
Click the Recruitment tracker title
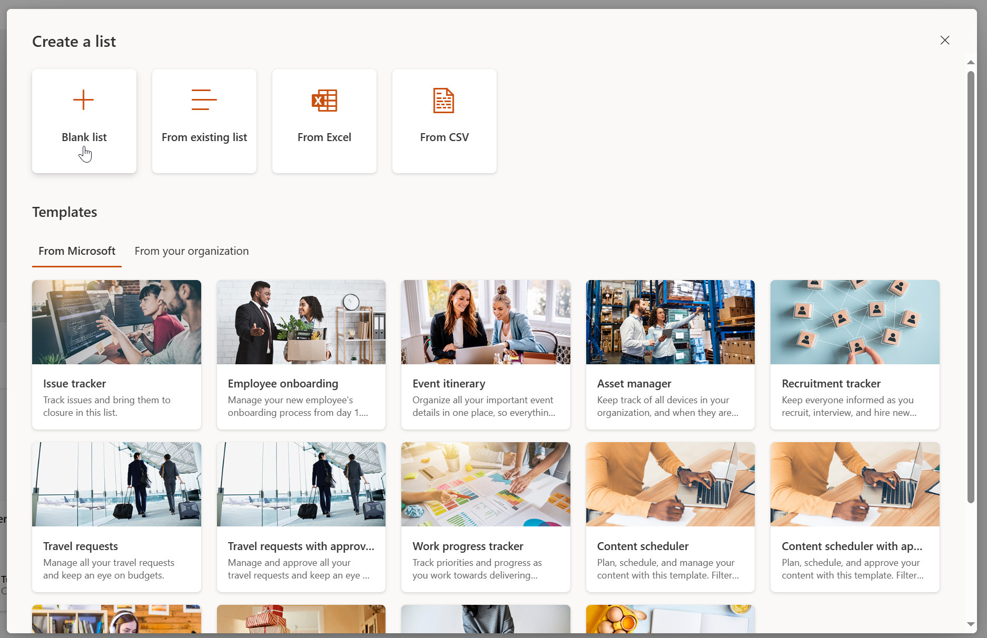point(831,384)
